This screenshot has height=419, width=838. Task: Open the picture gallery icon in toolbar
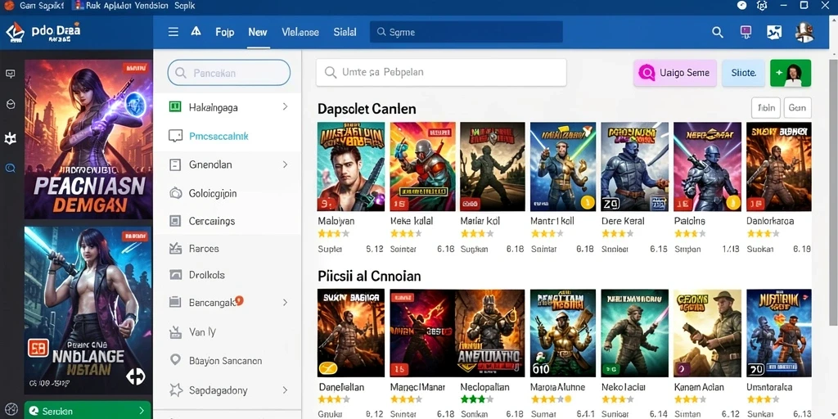coord(774,32)
